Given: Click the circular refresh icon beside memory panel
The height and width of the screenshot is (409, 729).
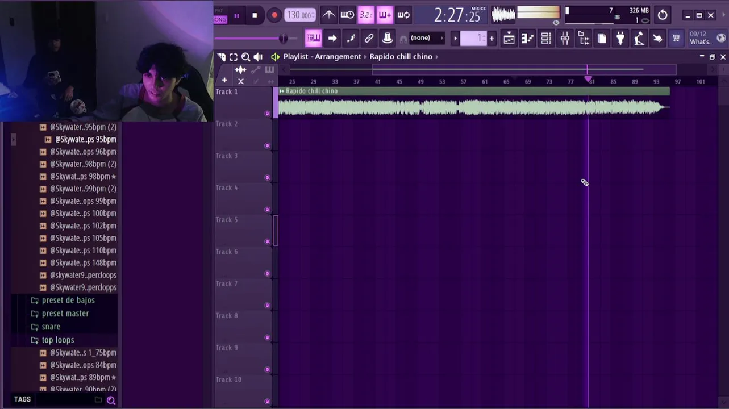Looking at the screenshot, I should (x=663, y=15).
